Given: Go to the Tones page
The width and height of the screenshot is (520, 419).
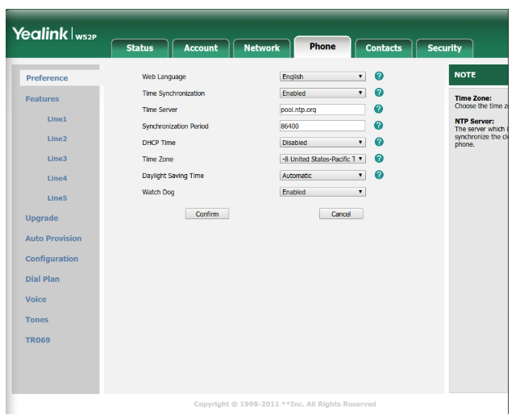Looking at the screenshot, I should pos(37,320).
